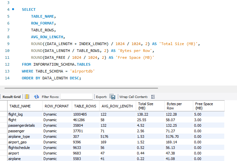Click the result grid view icon
237x161 pixels.
27,97
